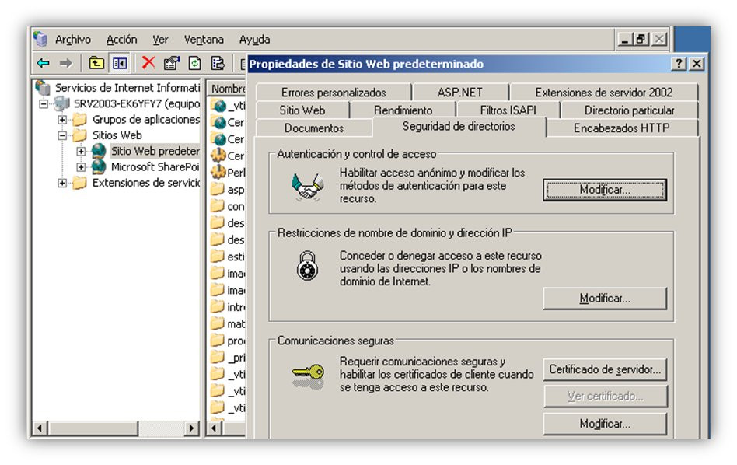Open the Documentos tab

[x=313, y=128]
